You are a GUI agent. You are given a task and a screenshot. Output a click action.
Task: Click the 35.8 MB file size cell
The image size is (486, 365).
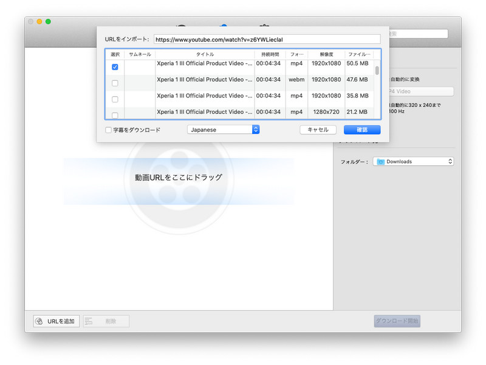pos(357,96)
